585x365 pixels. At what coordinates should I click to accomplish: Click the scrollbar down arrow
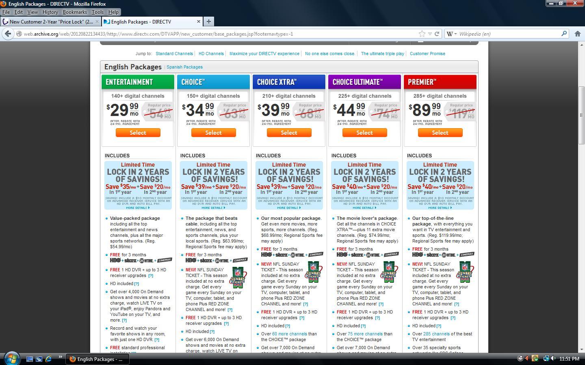581,349
